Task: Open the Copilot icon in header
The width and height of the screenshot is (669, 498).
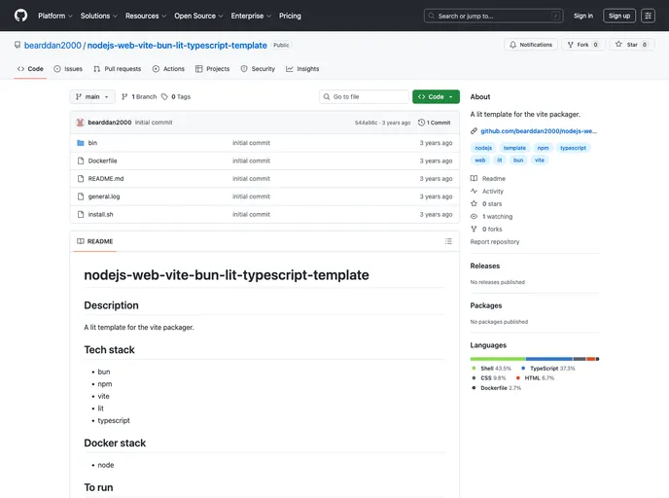Action: 648,16
